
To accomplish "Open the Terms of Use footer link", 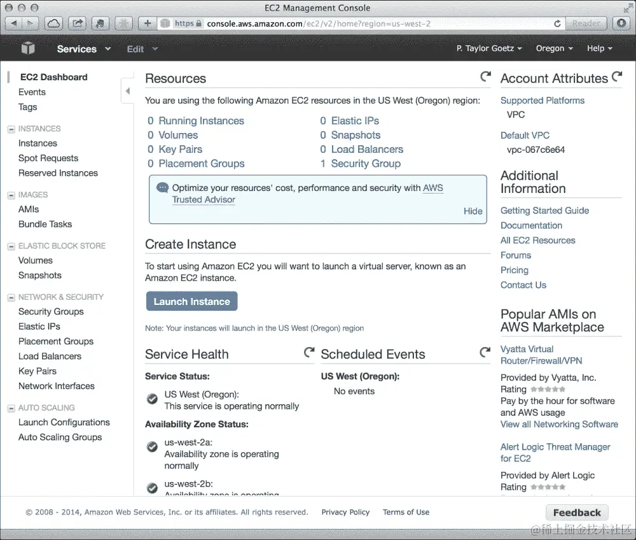I will click(x=406, y=513).
